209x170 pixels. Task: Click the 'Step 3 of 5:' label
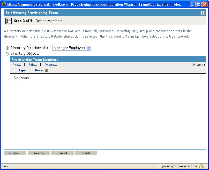[x=24, y=21]
